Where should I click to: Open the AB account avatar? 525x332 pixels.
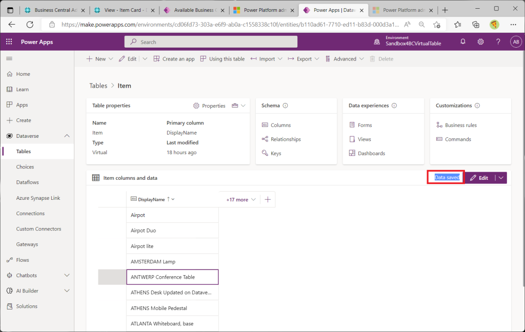(x=516, y=42)
